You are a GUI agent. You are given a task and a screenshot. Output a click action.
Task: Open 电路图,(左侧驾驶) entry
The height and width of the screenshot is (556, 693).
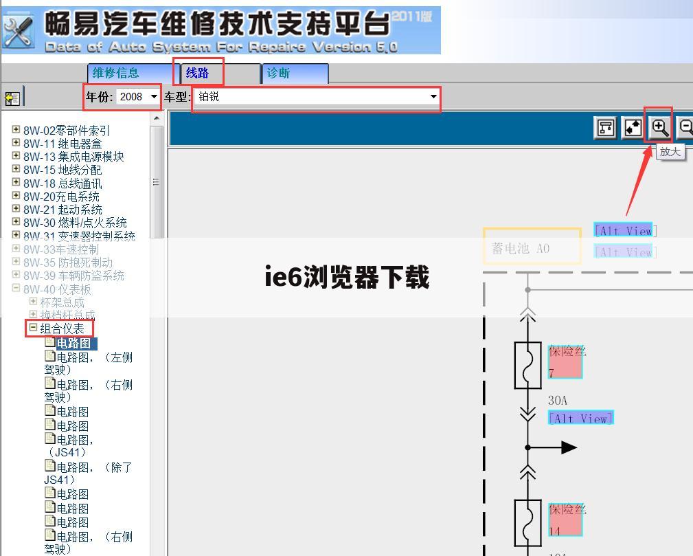[x=89, y=363]
